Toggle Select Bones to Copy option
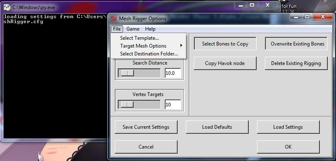 [x=225, y=44]
